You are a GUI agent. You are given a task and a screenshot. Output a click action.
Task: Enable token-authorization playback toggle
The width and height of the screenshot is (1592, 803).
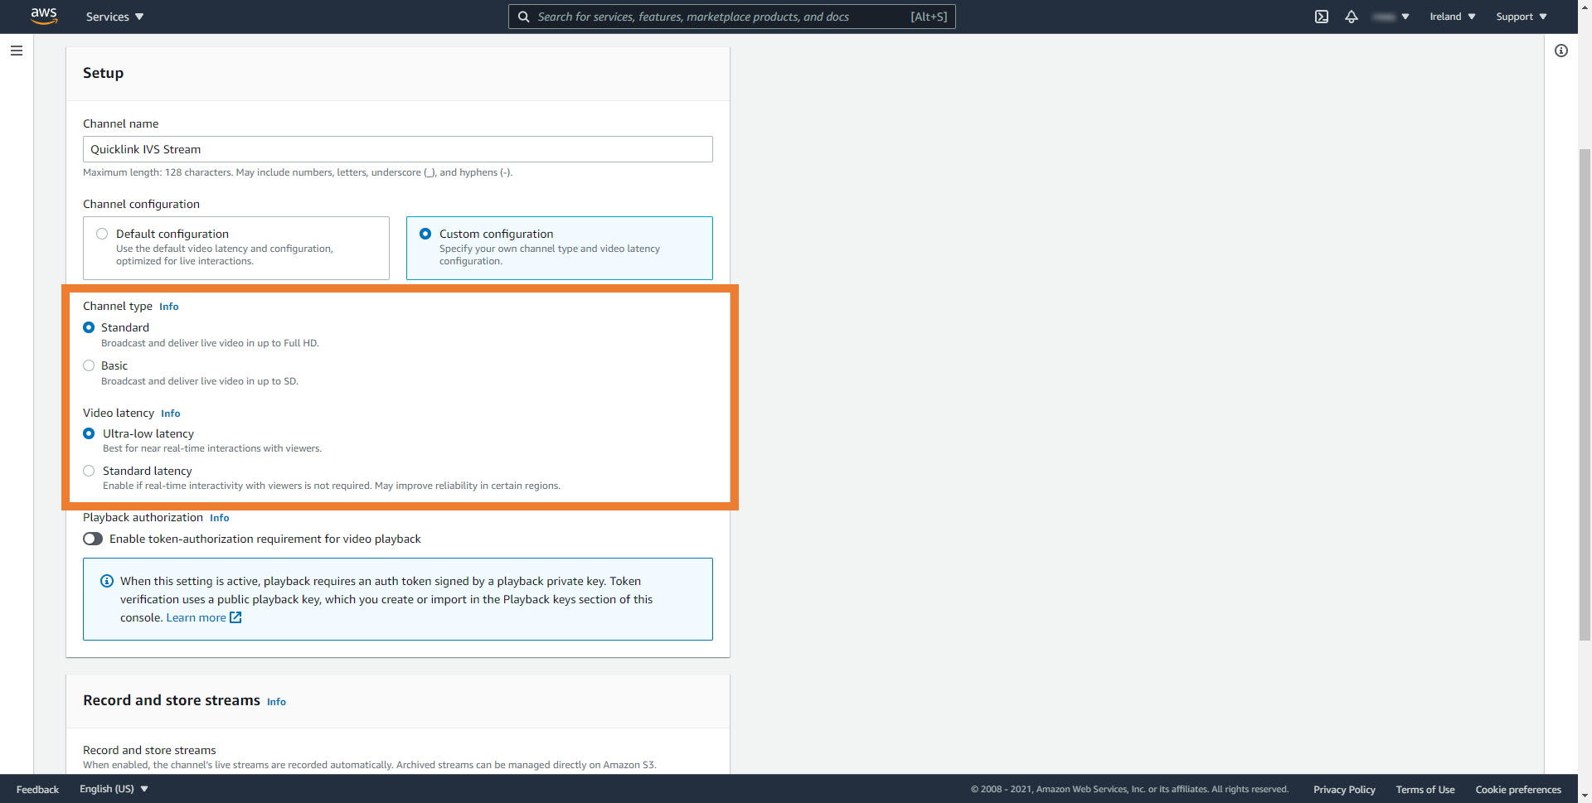pyautogui.click(x=93, y=539)
